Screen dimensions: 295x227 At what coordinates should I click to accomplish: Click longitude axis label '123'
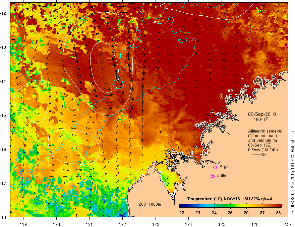(x=156, y=224)
